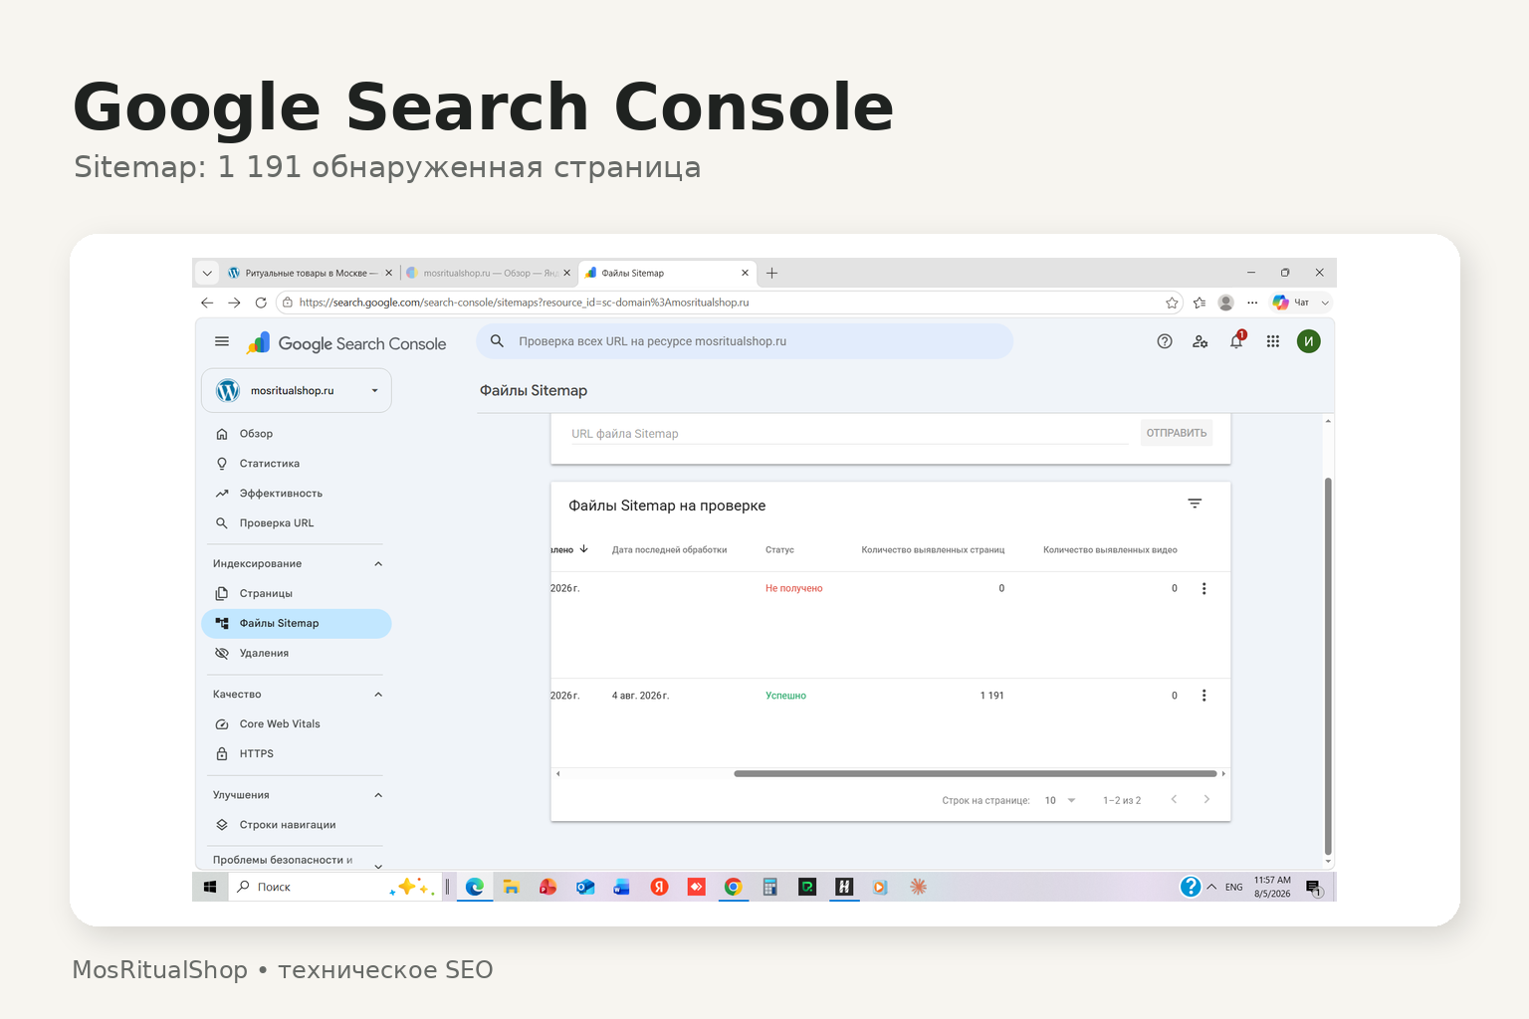Expand the Copilot Чат dropdown arrow
Viewport: 1529px width, 1019px height.
click(x=1325, y=303)
